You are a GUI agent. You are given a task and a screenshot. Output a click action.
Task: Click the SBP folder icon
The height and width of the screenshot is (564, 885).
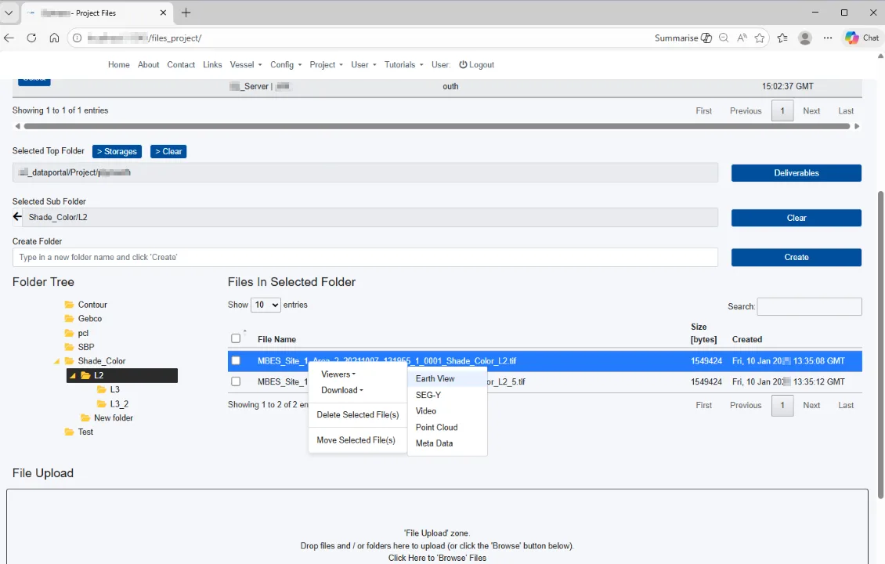point(69,347)
